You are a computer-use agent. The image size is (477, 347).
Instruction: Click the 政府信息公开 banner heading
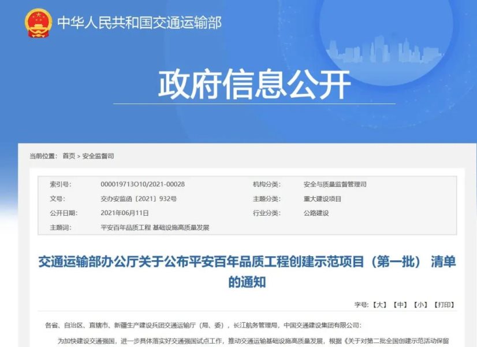pos(254,84)
